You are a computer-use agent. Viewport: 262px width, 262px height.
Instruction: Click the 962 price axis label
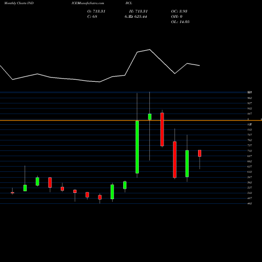(x=249, y=98)
